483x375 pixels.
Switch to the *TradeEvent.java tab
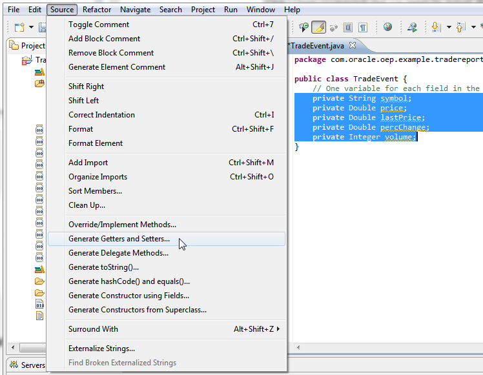point(315,46)
